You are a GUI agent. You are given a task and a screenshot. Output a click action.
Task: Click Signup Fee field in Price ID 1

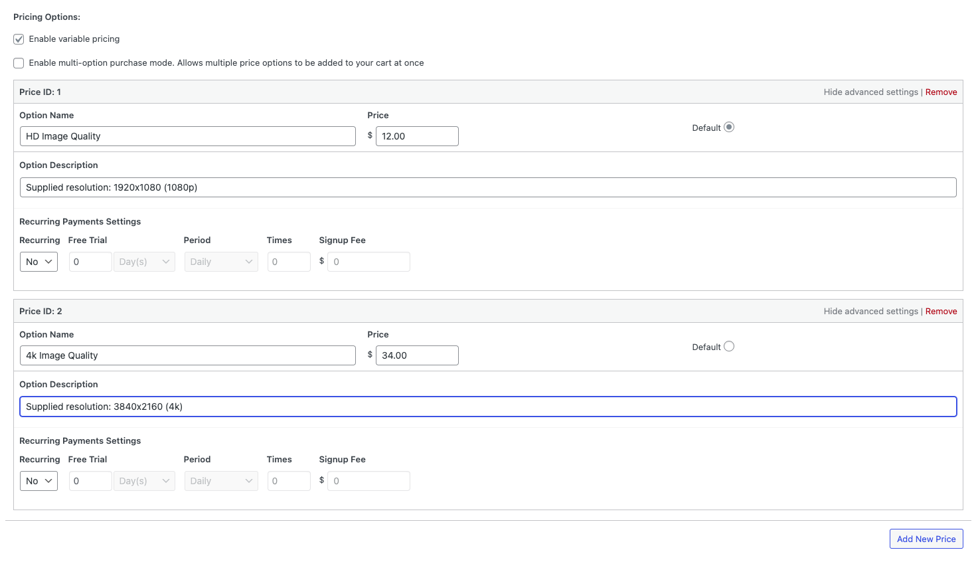click(x=368, y=262)
